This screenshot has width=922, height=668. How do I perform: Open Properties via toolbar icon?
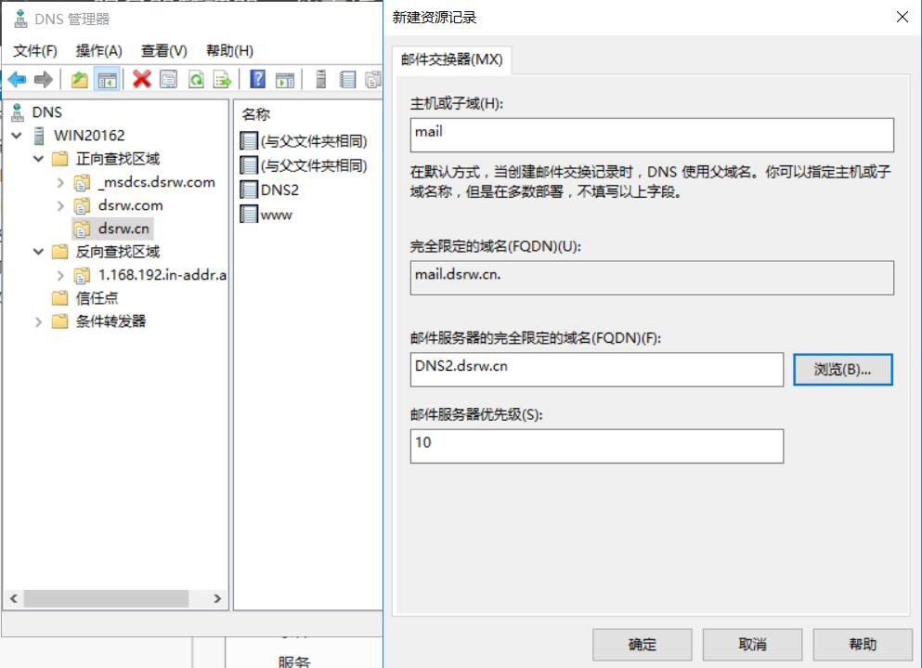169,80
